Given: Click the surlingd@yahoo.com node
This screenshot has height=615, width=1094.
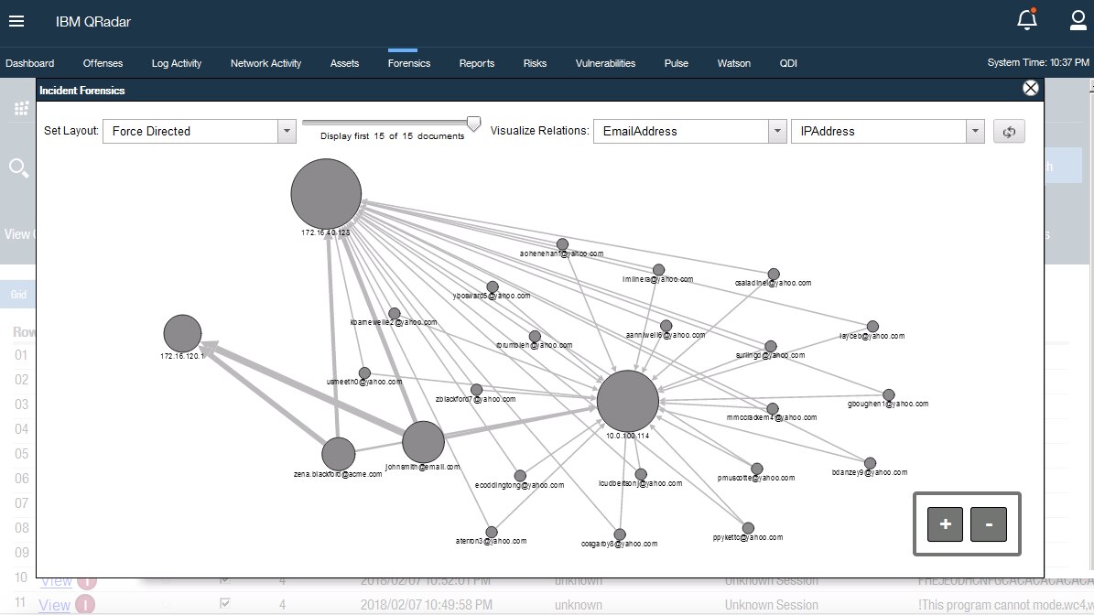Looking at the screenshot, I should [770, 347].
